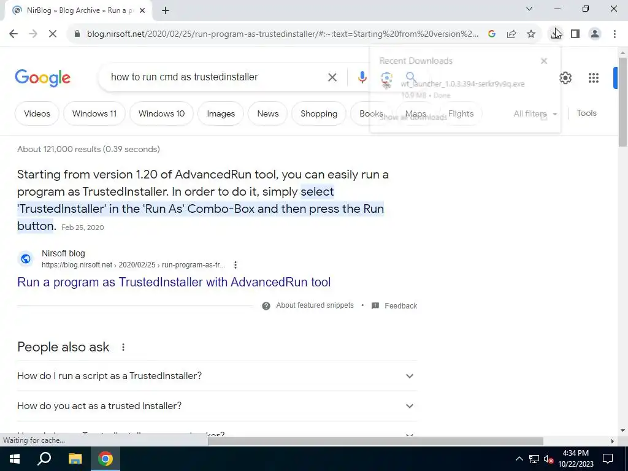The height and width of the screenshot is (471, 628).
Task: Select the News filter chip
Action: (x=267, y=113)
